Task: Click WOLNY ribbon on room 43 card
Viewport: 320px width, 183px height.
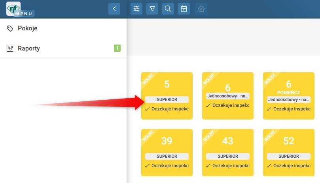Action: tap(208, 136)
